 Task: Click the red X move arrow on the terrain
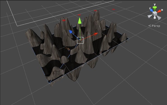96,34
